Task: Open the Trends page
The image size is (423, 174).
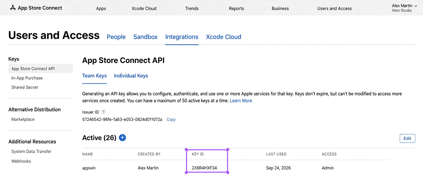Action: [x=192, y=9]
